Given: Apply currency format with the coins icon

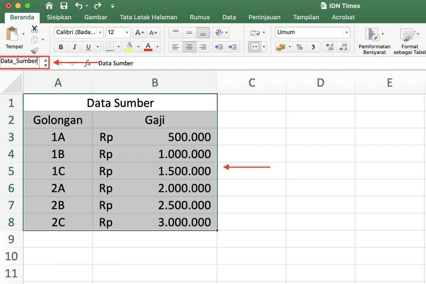Looking at the screenshot, I should point(281,47).
